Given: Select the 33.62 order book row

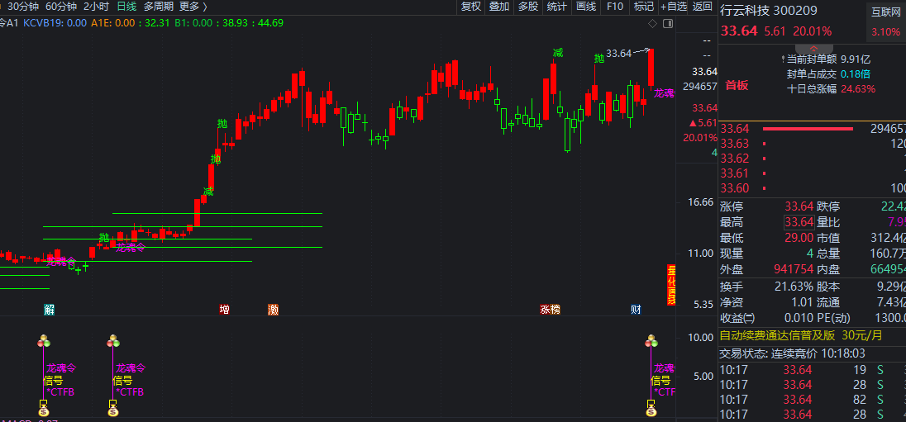Looking at the screenshot, I should click(x=813, y=159).
